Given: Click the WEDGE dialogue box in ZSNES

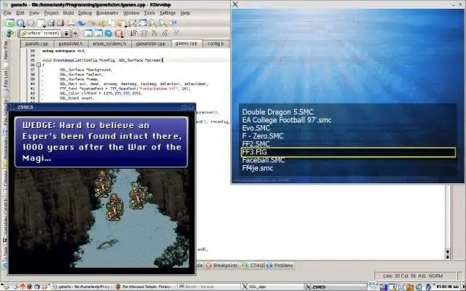Looking at the screenshot, I should (101, 142).
